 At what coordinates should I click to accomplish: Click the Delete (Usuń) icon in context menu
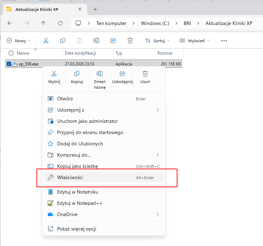pyautogui.click(x=145, y=74)
